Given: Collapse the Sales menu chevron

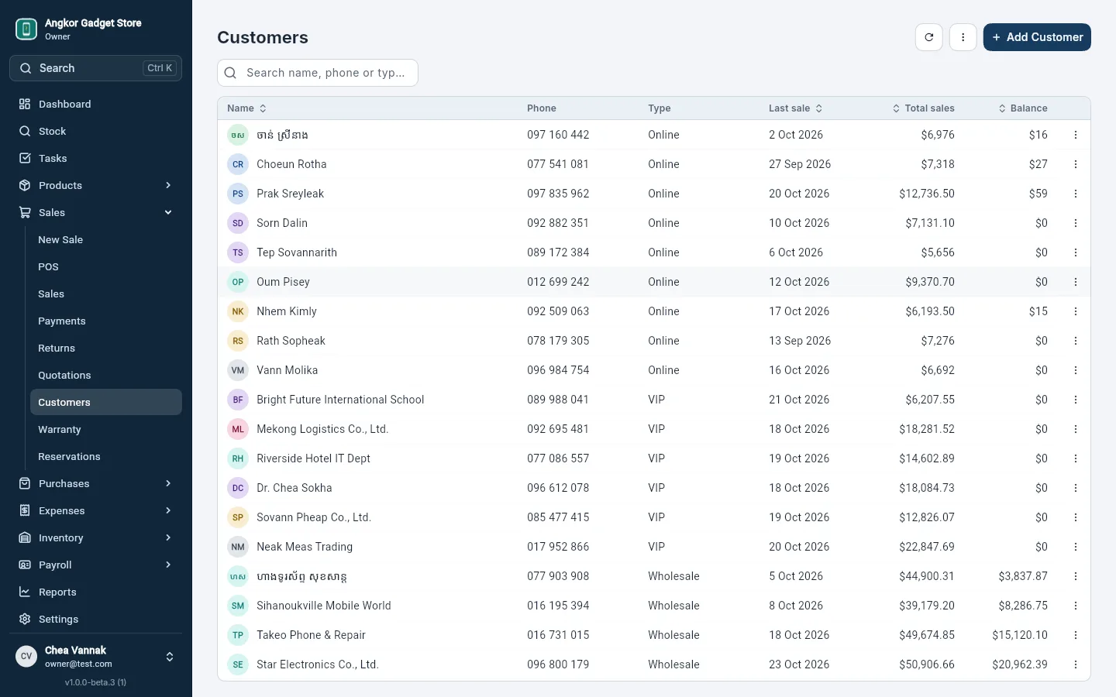Looking at the screenshot, I should pos(168,212).
